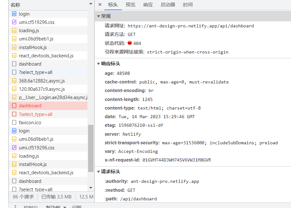Screen dimensions: 291x208
Task: Click the JS icon of p__User__Login.ae28d34e.async.js
Action: (14, 97)
